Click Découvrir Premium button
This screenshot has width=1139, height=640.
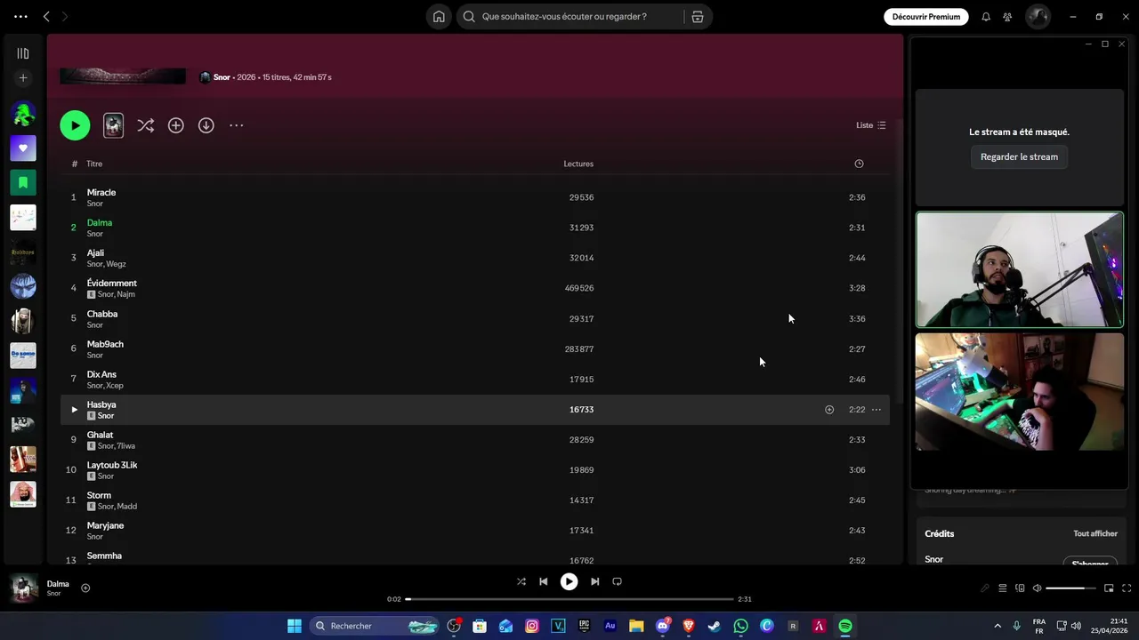tap(926, 17)
